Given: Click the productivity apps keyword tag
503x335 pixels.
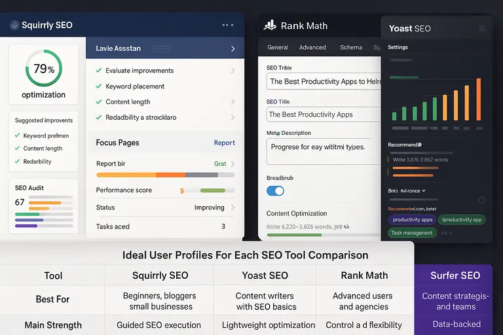Looking at the screenshot, I should pos(413,220).
